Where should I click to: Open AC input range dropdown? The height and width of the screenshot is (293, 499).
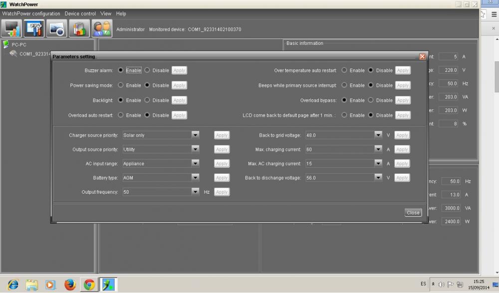pyautogui.click(x=195, y=163)
